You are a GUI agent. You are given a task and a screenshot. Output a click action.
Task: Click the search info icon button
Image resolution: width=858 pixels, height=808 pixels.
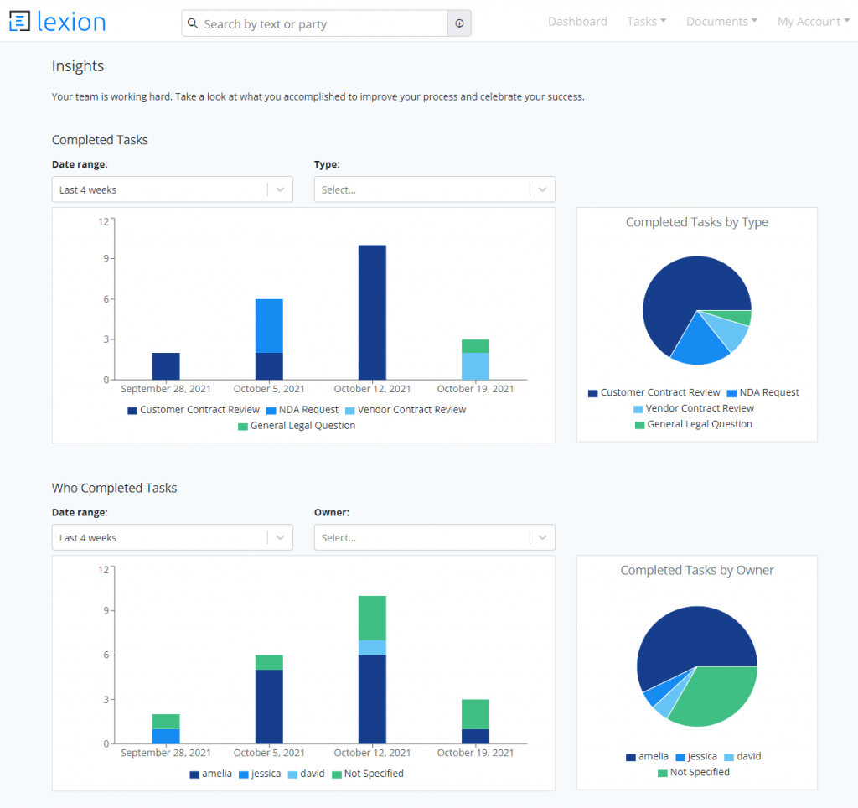point(459,24)
